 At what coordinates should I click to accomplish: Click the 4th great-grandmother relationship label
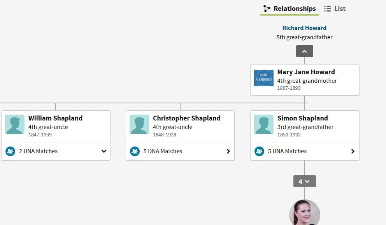(x=307, y=81)
